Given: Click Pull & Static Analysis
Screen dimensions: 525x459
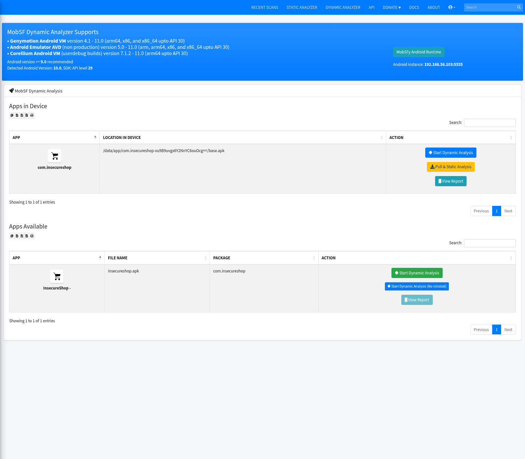Looking at the screenshot, I should pyautogui.click(x=451, y=167).
